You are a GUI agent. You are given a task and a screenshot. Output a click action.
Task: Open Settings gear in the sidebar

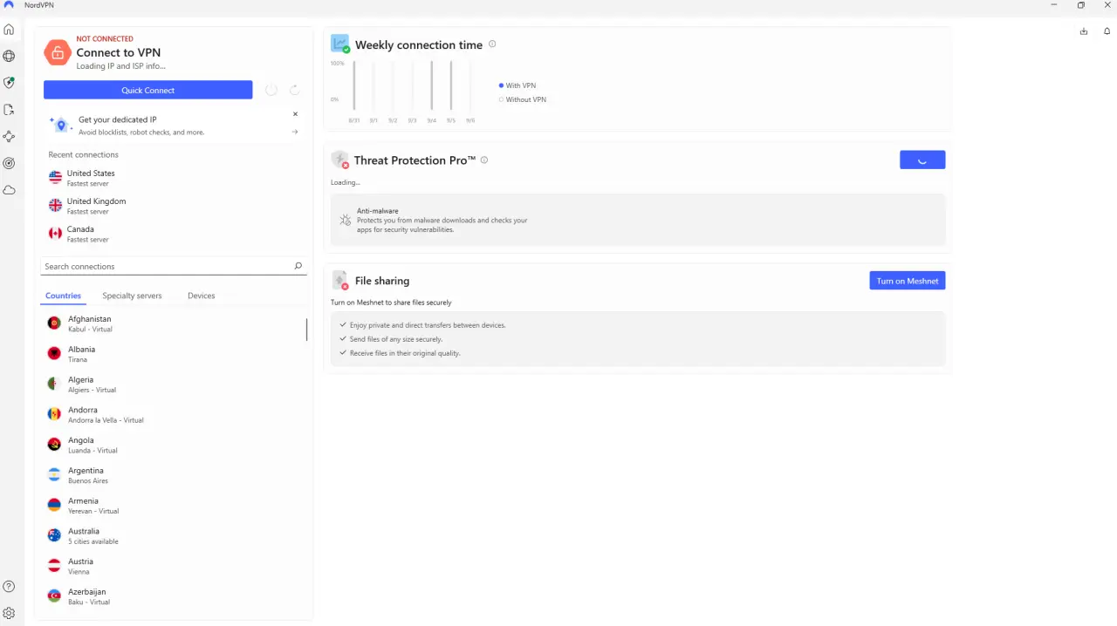point(9,614)
